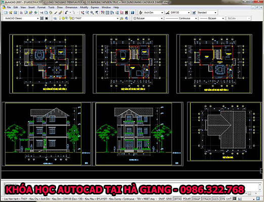Open the Standard table style dropdown

[x=207, y=13]
